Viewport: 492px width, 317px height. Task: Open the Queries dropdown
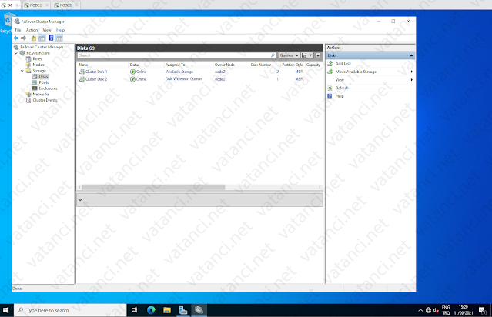pos(289,55)
